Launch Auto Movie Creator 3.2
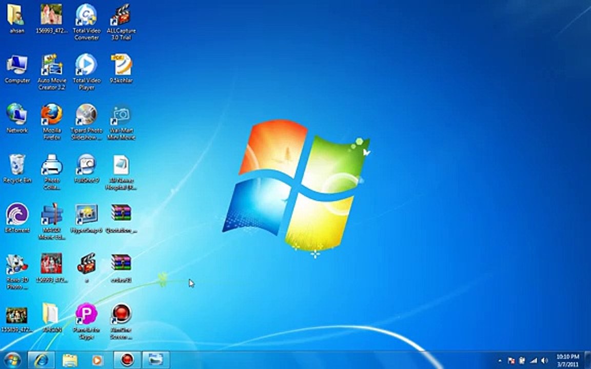The height and width of the screenshot is (369, 591). pos(52,72)
